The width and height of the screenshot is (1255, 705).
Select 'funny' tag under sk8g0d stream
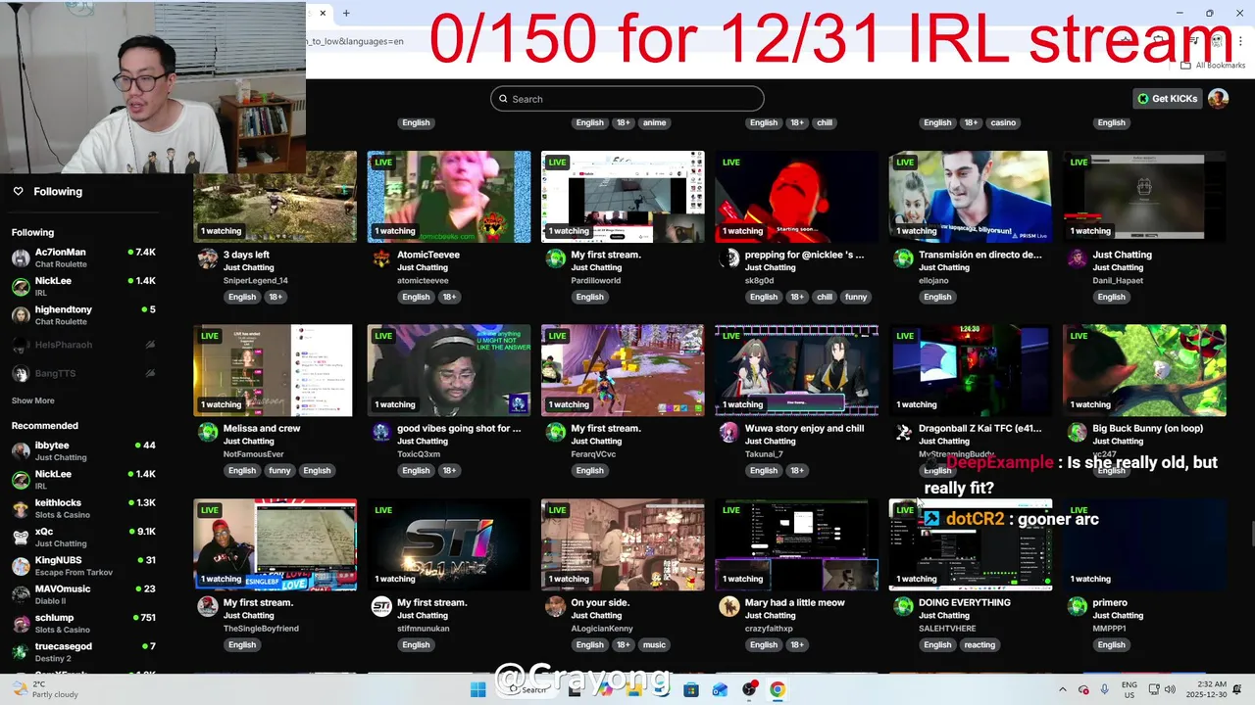pos(856,297)
